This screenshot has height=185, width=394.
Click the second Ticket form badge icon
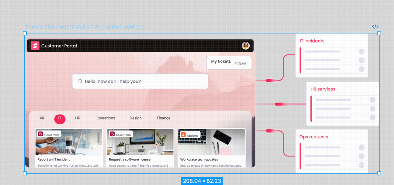click(x=112, y=134)
